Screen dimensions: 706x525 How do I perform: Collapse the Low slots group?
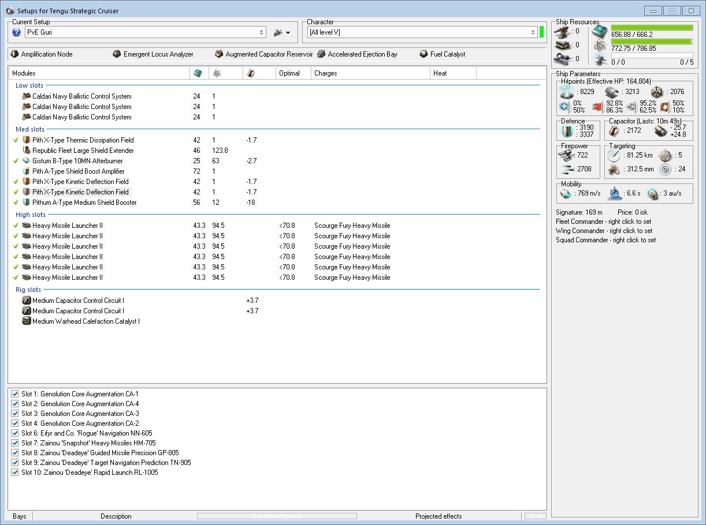(x=29, y=85)
